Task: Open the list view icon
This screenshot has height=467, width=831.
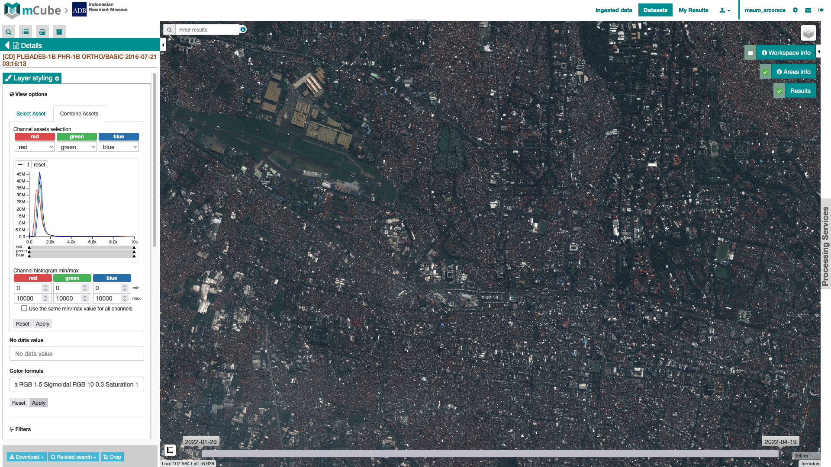Action: coord(26,32)
